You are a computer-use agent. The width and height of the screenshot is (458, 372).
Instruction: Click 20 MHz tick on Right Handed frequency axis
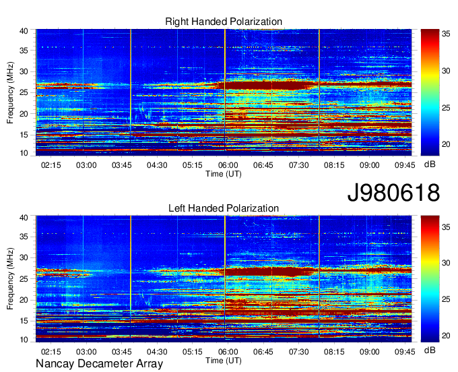pyautogui.click(x=24, y=114)
